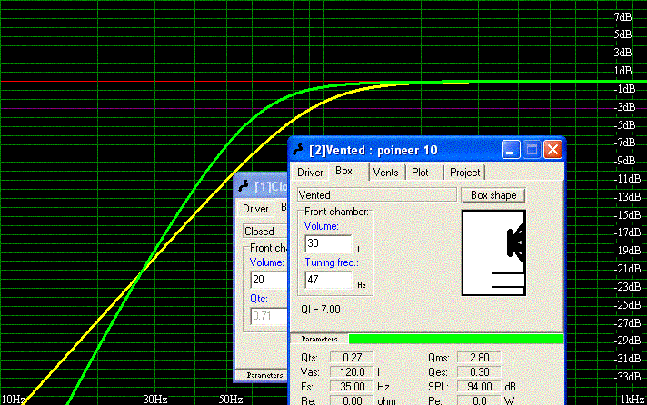Click the Box shape button
This screenshot has height=405, width=647.
493,195
